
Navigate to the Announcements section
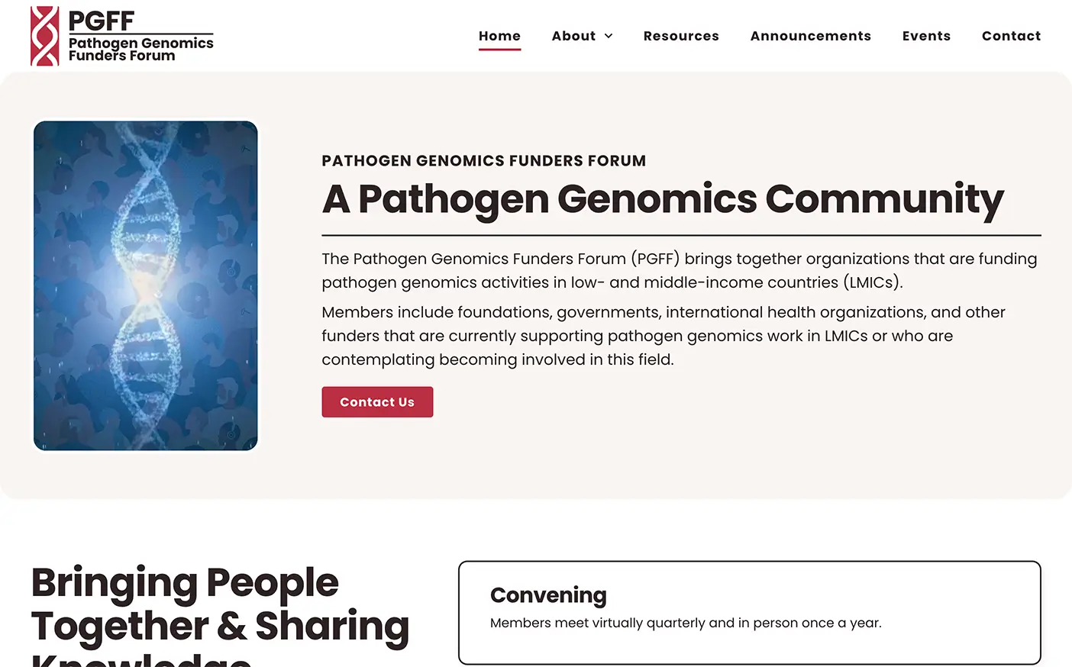(810, 36)
